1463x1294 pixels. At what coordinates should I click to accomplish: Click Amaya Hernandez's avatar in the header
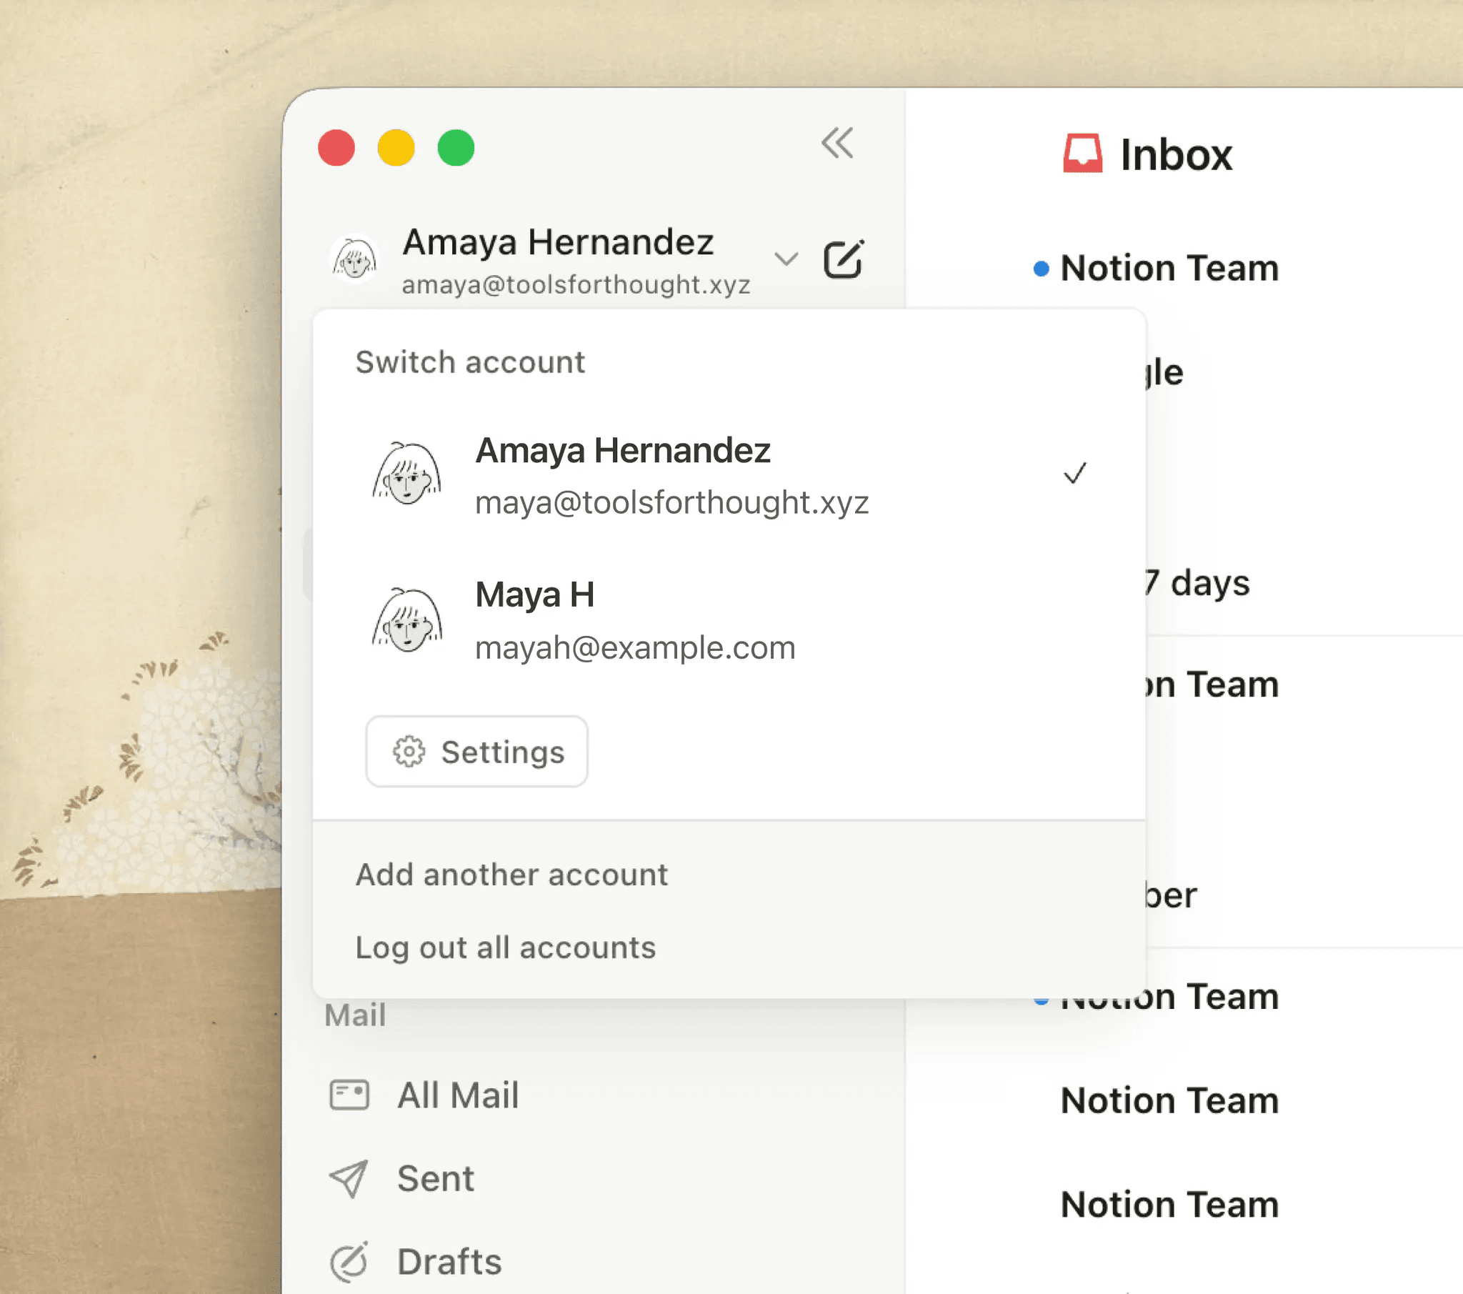354,259
